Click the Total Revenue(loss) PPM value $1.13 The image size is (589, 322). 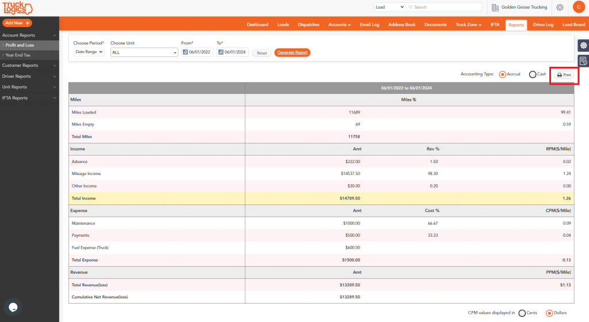click(x=565, y=285)
